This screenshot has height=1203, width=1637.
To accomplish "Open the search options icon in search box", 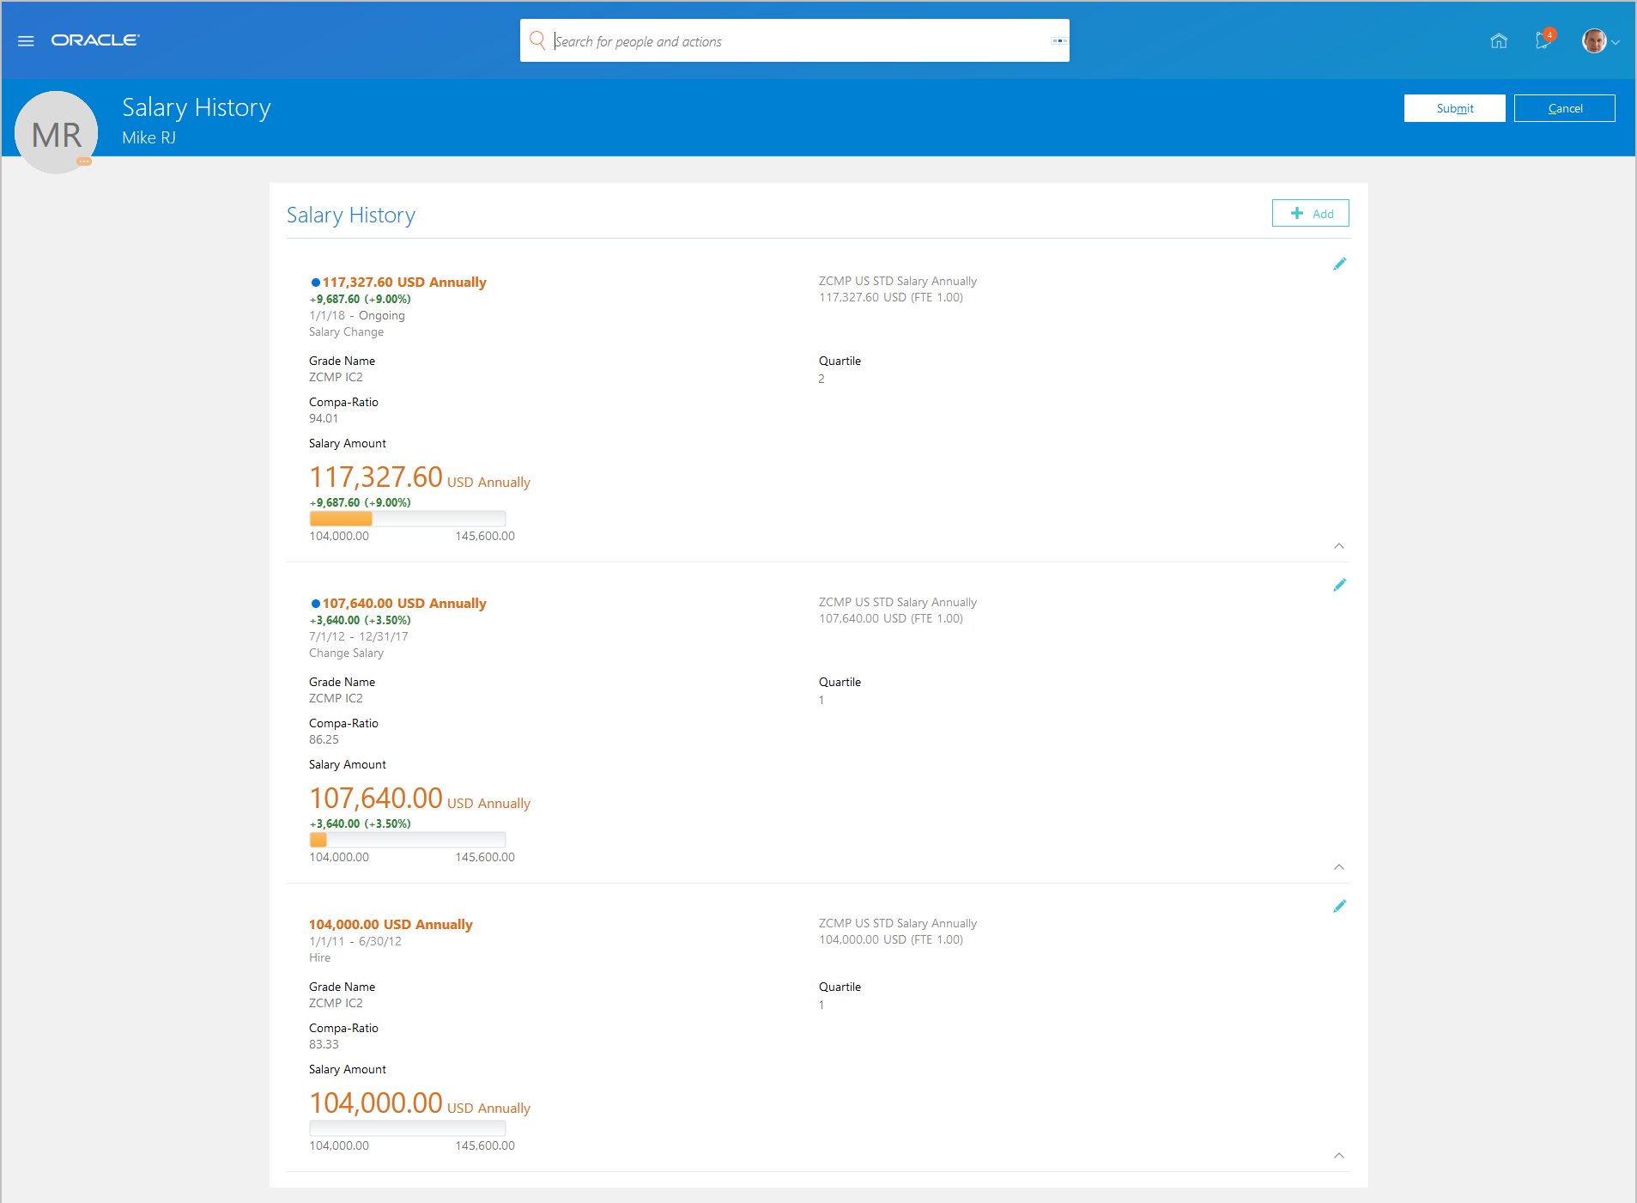I will (x=1059, y=40).
